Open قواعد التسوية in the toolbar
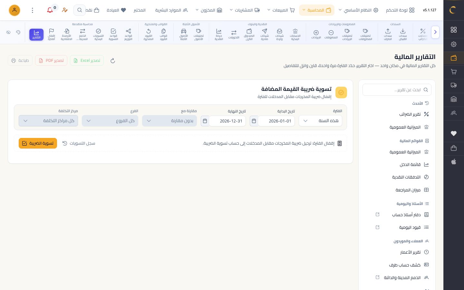Screen dimensions: 464x290 (113, 34)
